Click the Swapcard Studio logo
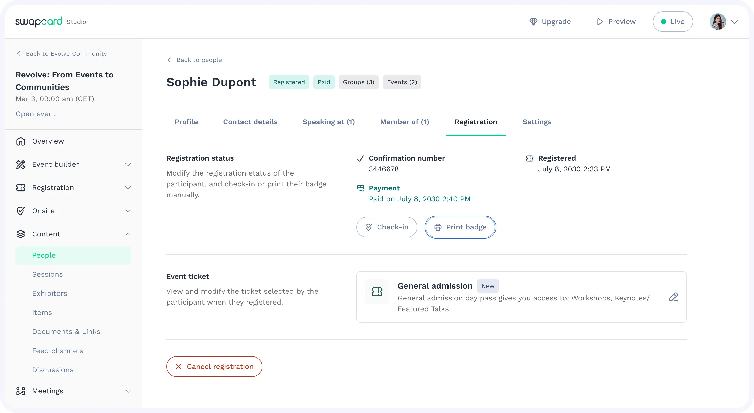 click(x=50, y=22)
